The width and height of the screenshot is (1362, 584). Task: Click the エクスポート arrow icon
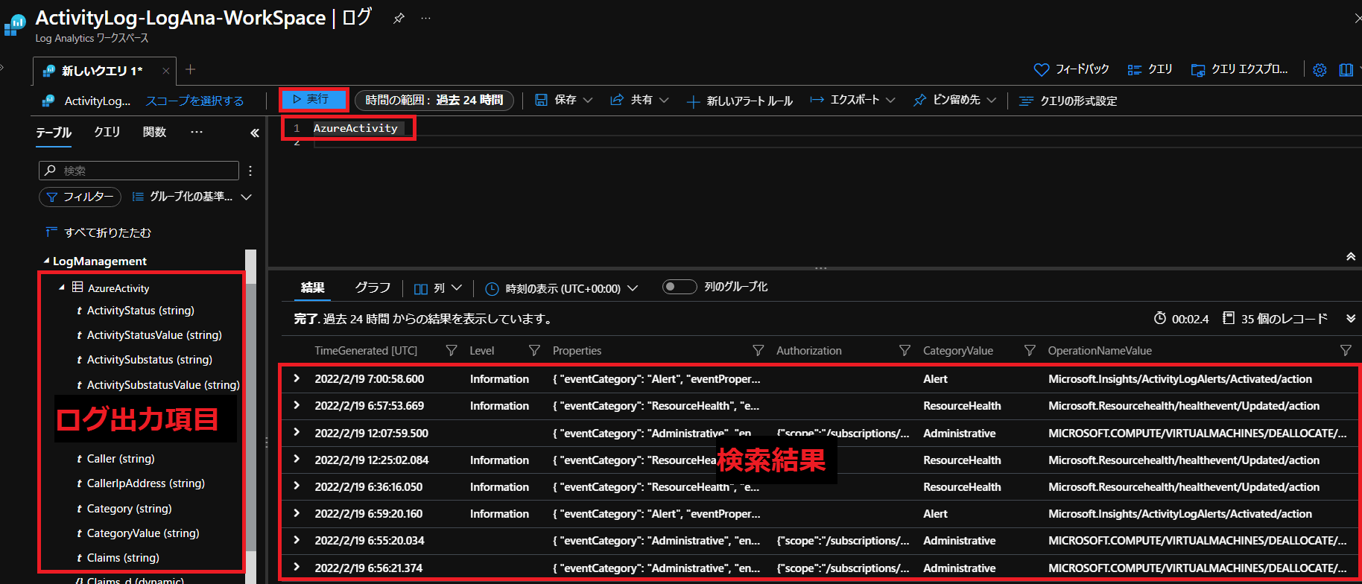817,100
